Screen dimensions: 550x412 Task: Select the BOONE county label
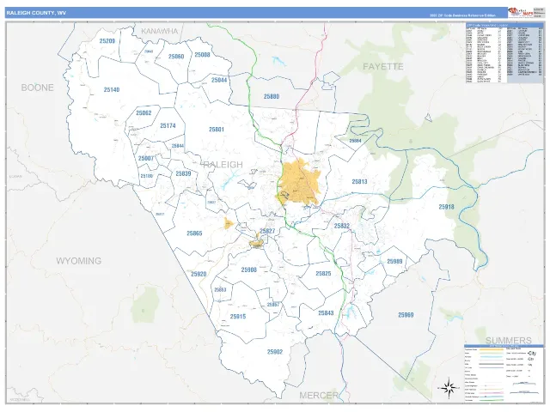pyautogui.click(x=38, y=88)
